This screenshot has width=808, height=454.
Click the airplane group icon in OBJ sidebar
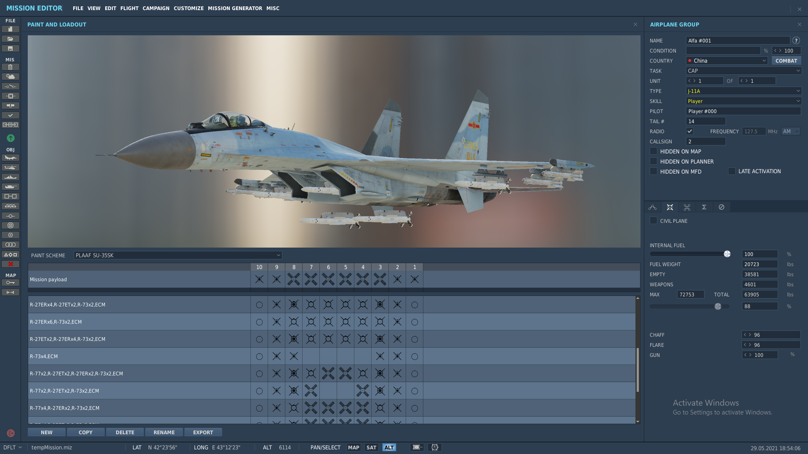11,158
